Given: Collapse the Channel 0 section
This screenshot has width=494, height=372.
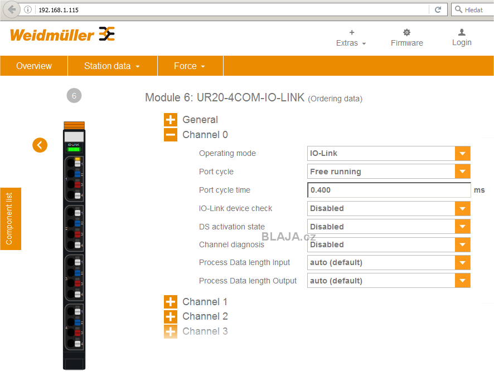Looking at the screenshot, I should tap(171, 135).
